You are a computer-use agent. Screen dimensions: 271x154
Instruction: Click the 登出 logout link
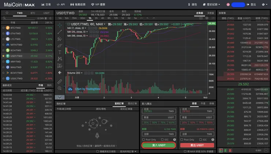251,4
